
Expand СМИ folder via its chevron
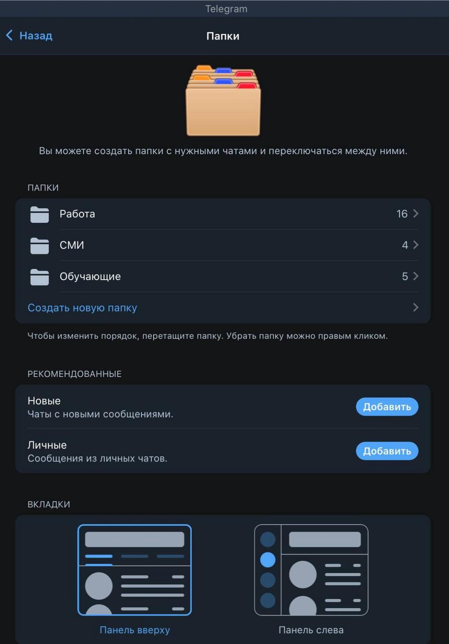coord(416,245)
